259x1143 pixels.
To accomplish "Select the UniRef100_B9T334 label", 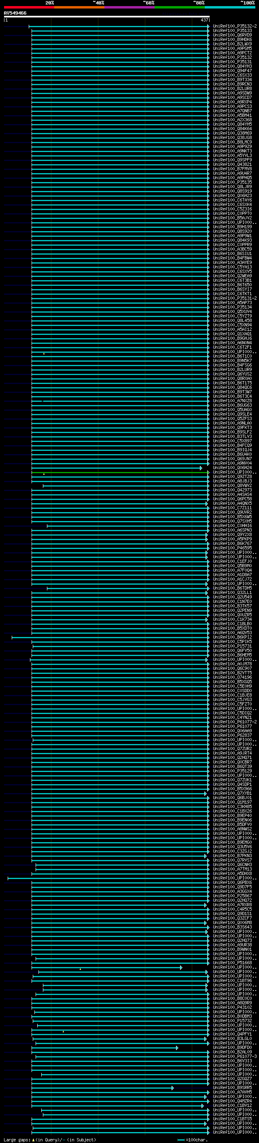I will 232,79.
